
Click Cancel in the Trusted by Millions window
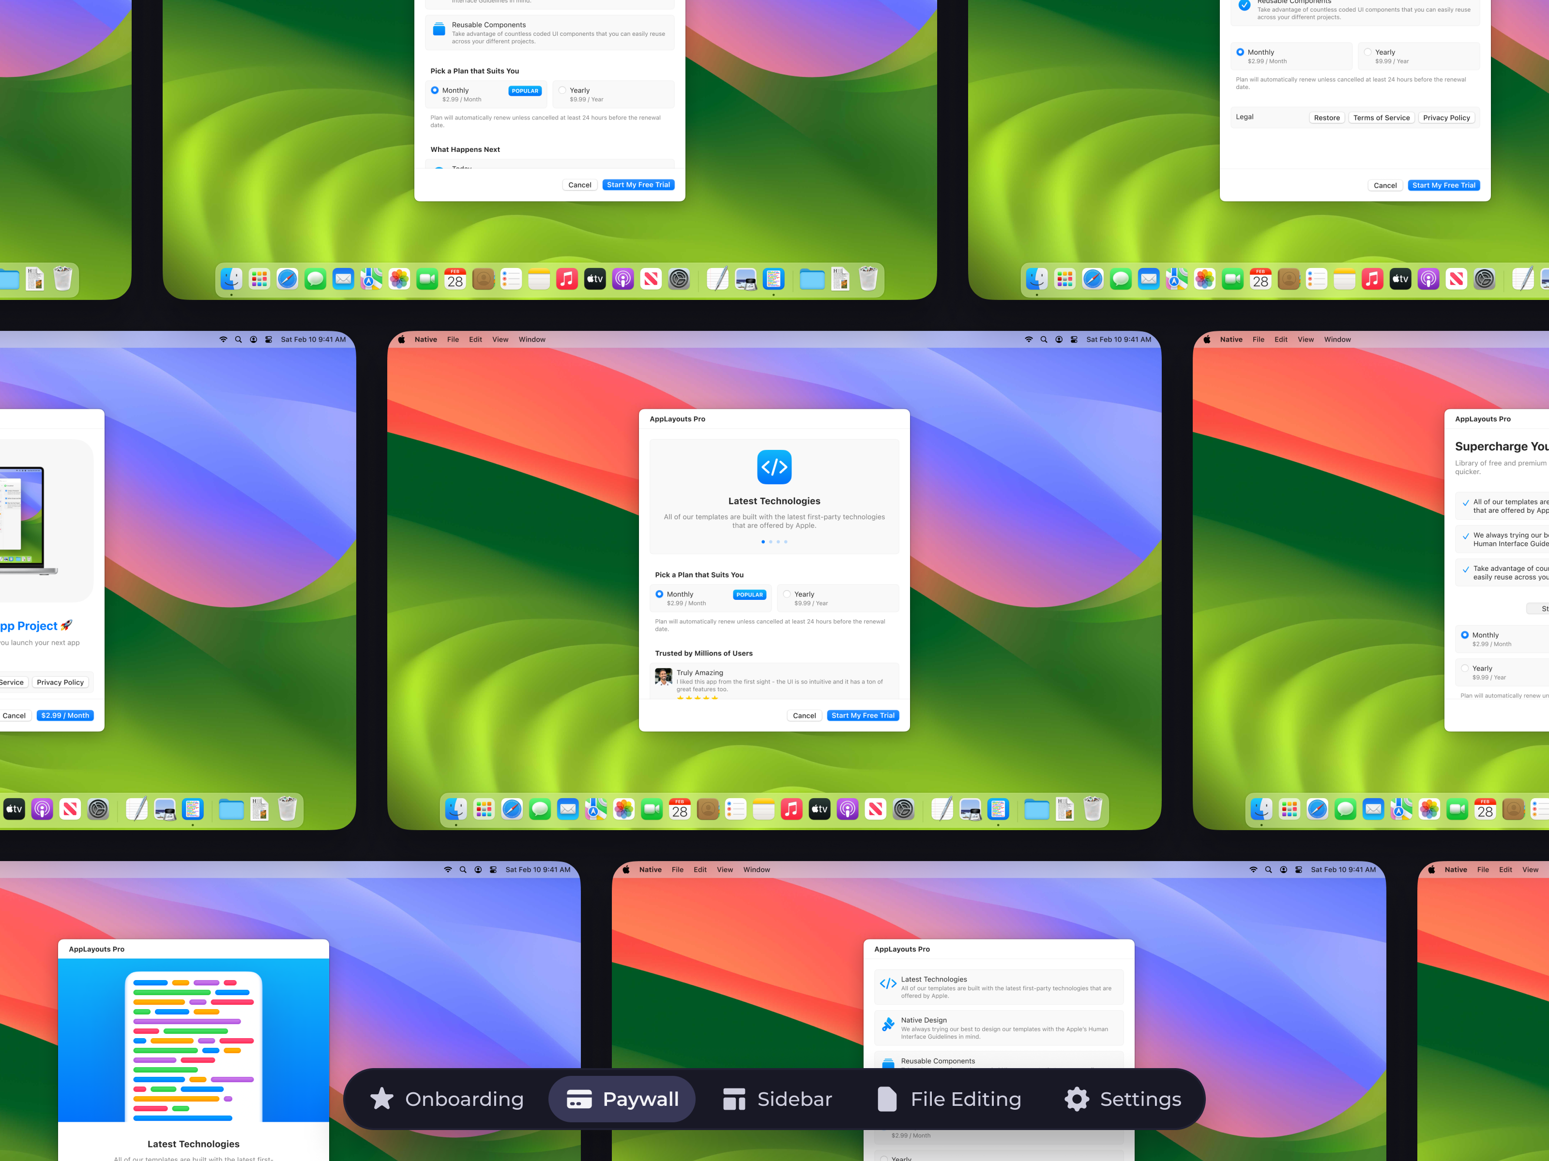click(804, 715)
